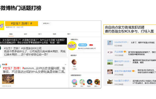
Task: Open the cat image thumbnail in post
Action: (x=8, y=79)
